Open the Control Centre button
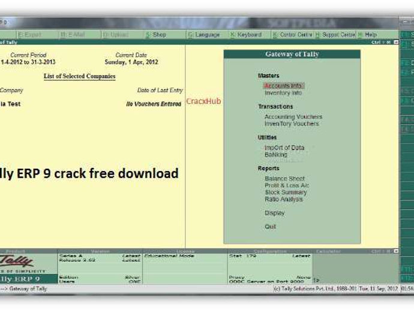The width and height of the screenshot is (414, 311). [293, 35]
